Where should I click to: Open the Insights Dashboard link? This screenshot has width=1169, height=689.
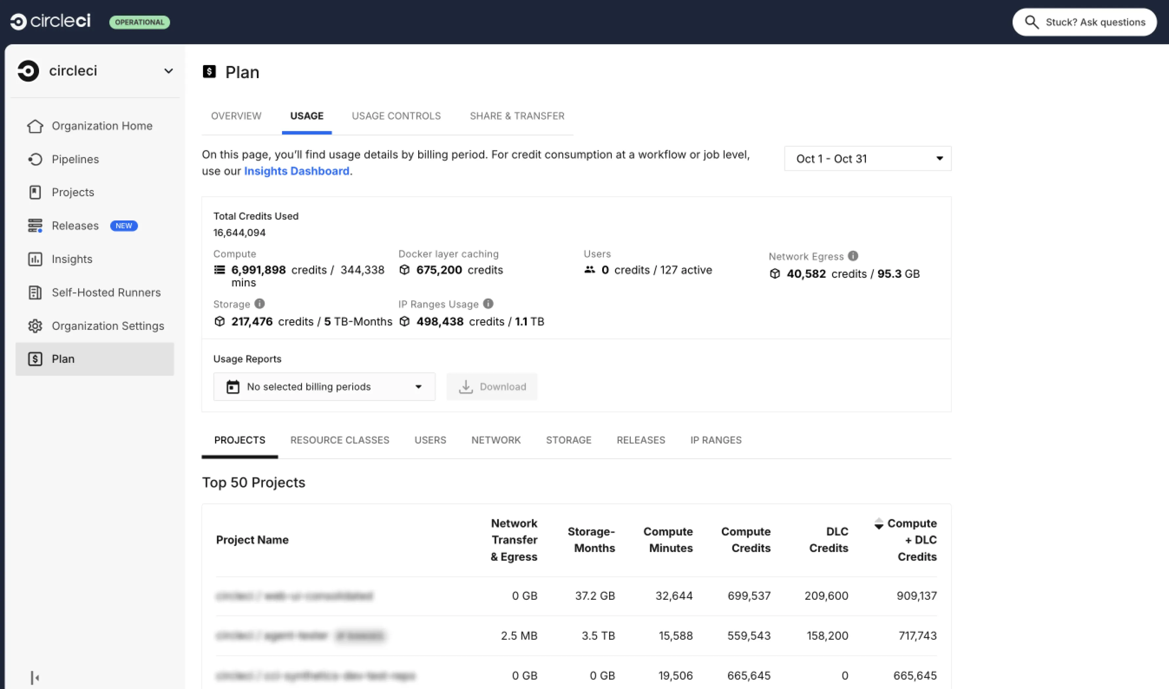click(297, 171)
